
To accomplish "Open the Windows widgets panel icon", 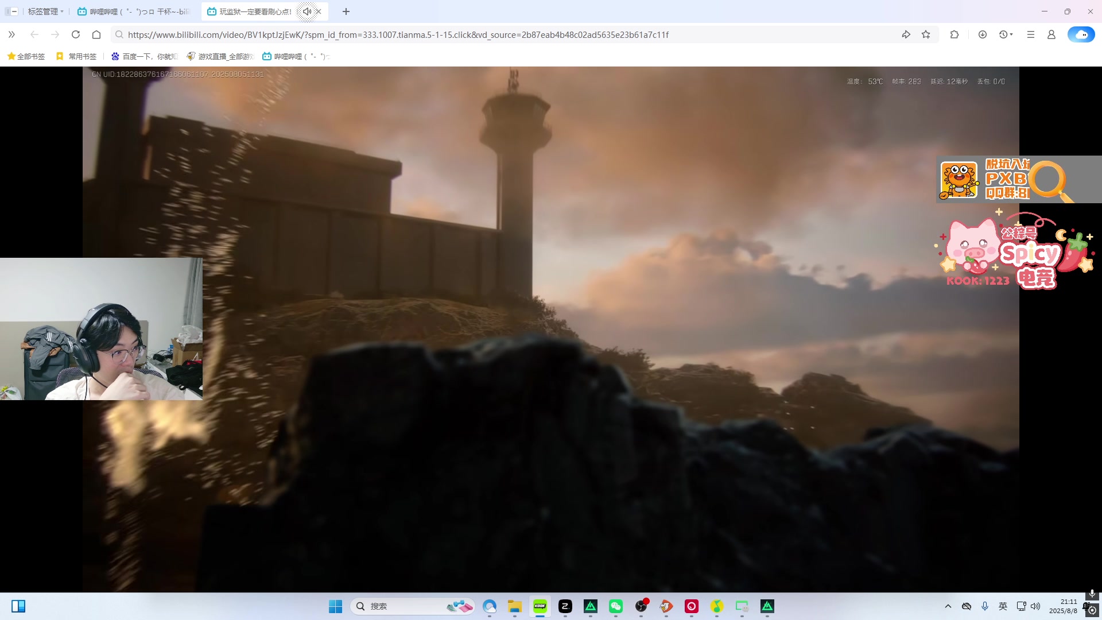I will pos(18,606).
